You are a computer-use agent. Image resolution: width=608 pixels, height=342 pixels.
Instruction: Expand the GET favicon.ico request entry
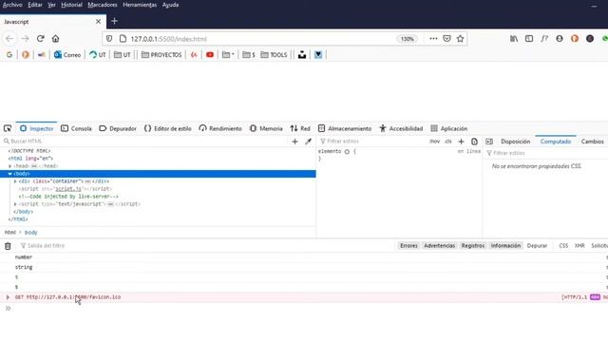pyautogui.click(x=8, y=297)
